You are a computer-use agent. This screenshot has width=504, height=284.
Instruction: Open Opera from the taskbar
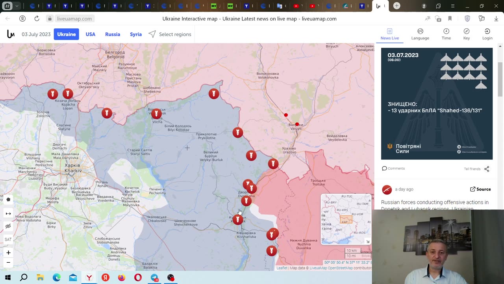[138, 278]
